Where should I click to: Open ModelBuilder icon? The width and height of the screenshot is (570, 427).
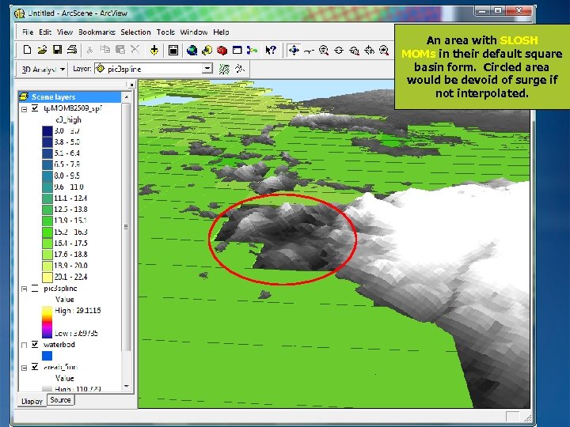point(252,50)
